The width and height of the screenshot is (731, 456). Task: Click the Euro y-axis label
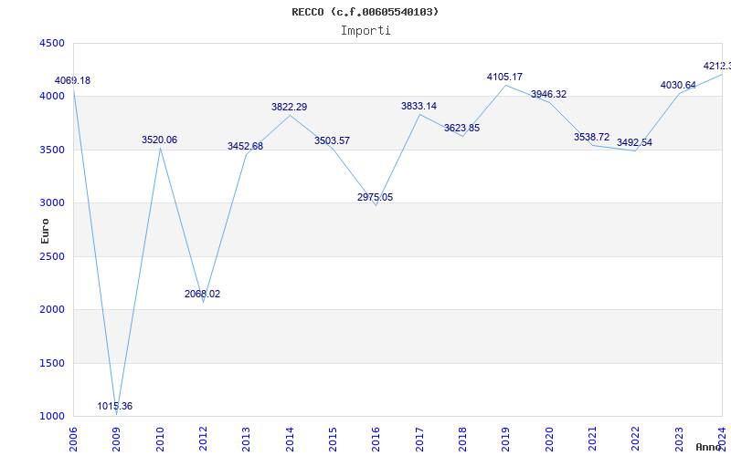pyautogui.click(x=45, y=232)
